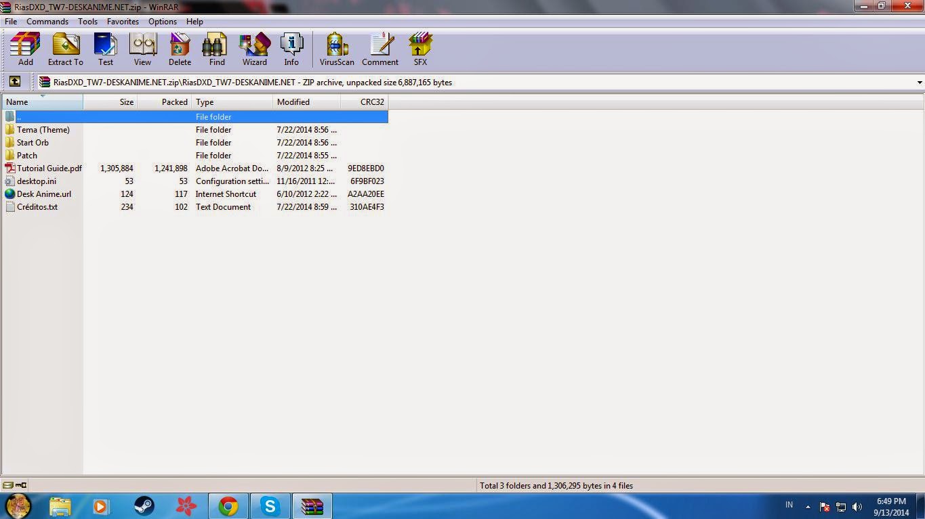Click the WinRAR taskbar button

(312, 506)
